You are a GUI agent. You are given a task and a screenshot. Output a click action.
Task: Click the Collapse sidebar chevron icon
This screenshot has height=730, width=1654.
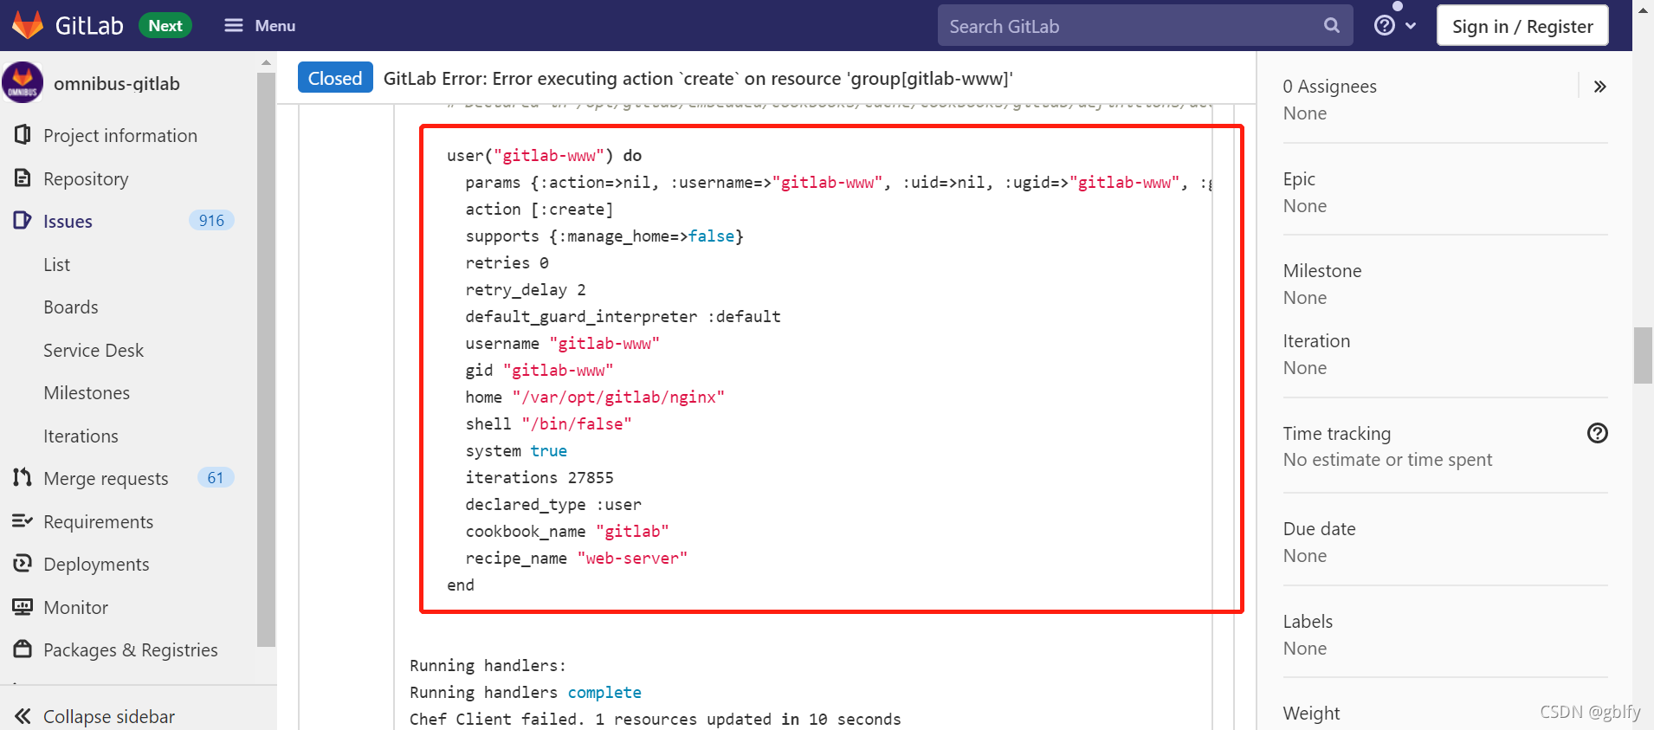(23, 716)
